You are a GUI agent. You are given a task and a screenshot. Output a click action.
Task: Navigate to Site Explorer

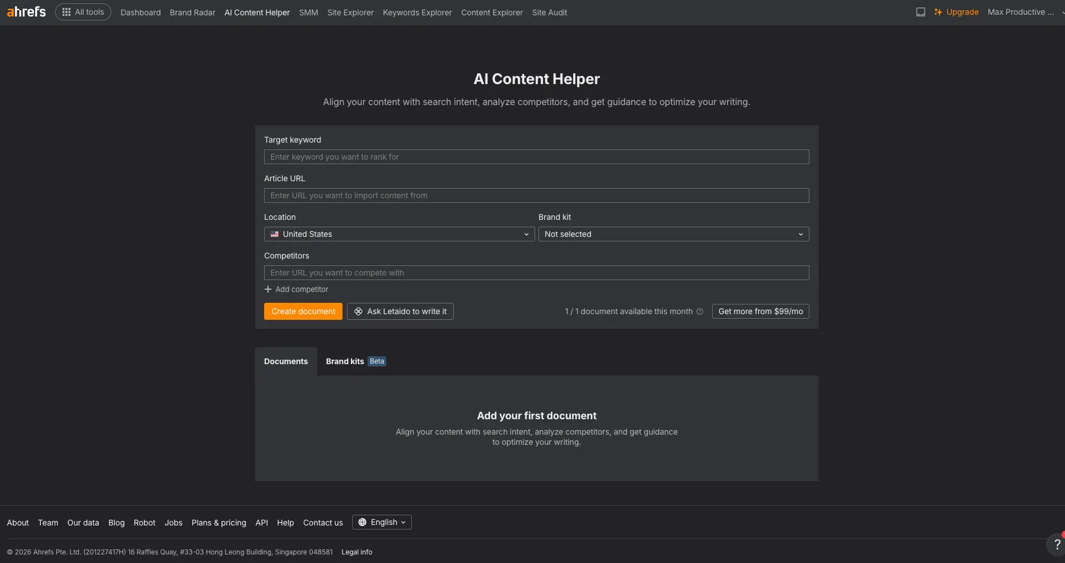[x=350, y=12]
